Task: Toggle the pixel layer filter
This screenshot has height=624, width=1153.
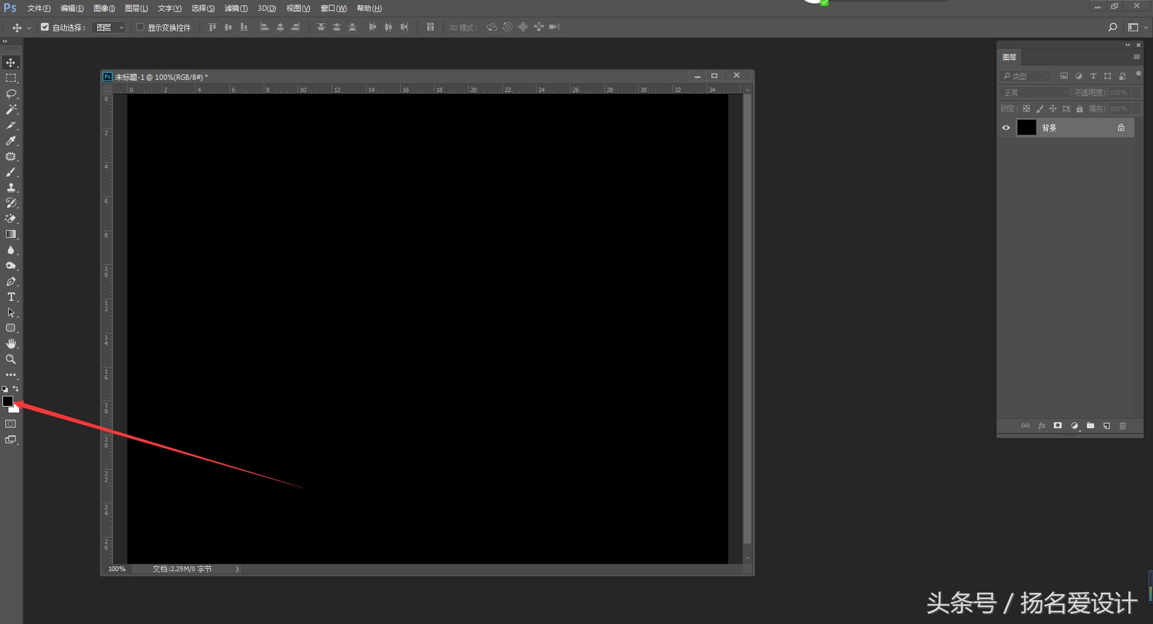Action: (1064, 76)
